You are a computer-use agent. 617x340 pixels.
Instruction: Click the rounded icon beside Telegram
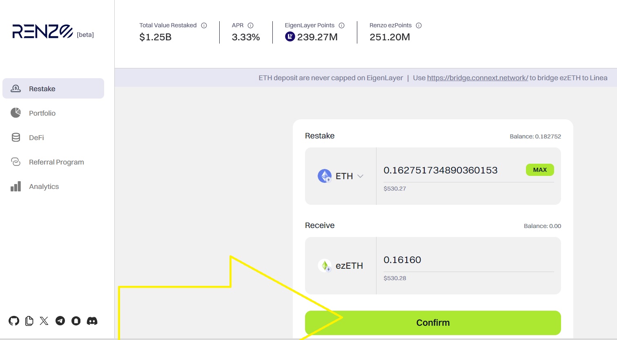click(x=76, y=321)
